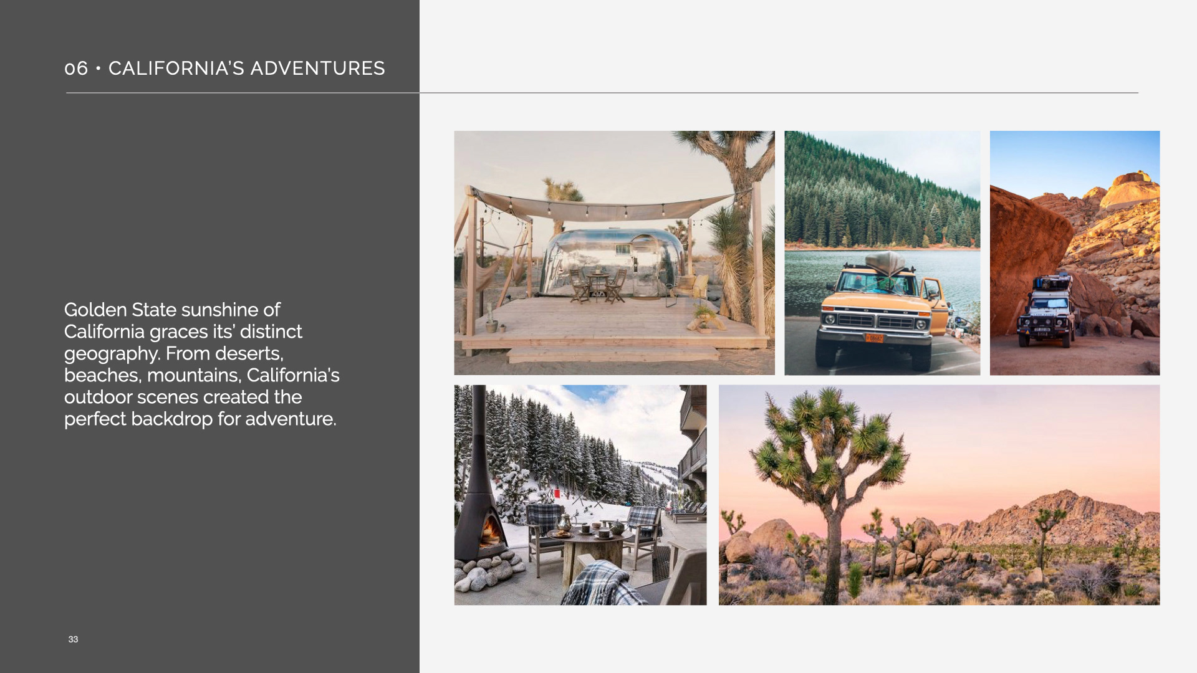1197x673 pixels.
Task: Select the snowy patio fireplace photo
Action: [x=580, y=495]
